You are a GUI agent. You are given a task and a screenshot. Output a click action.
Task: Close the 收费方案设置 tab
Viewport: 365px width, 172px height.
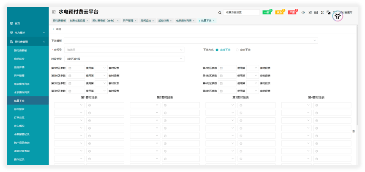click(87, 20)
